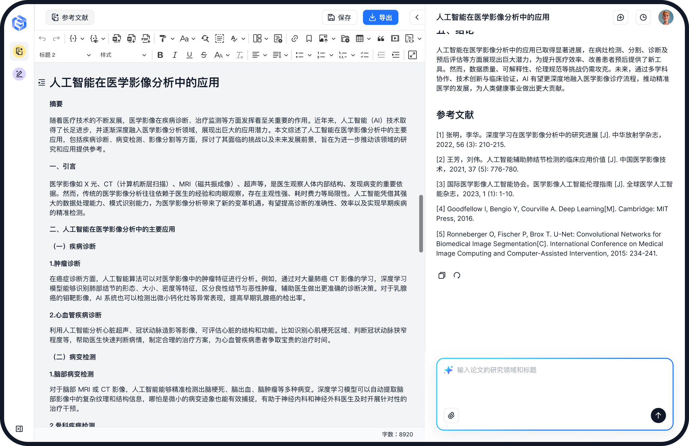Viewport: 689px width, 446px height.
Task: Click the insert link icon
Action: click(295, 39)
